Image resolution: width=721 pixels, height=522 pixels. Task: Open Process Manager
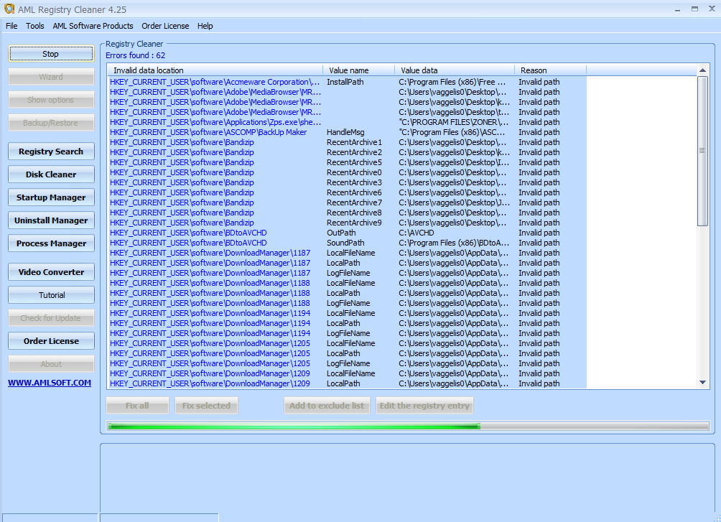click(51, 243)
